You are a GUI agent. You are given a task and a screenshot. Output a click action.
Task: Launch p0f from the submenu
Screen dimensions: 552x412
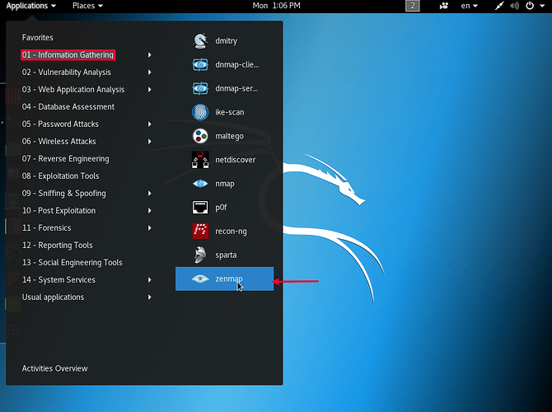point(200,208)
